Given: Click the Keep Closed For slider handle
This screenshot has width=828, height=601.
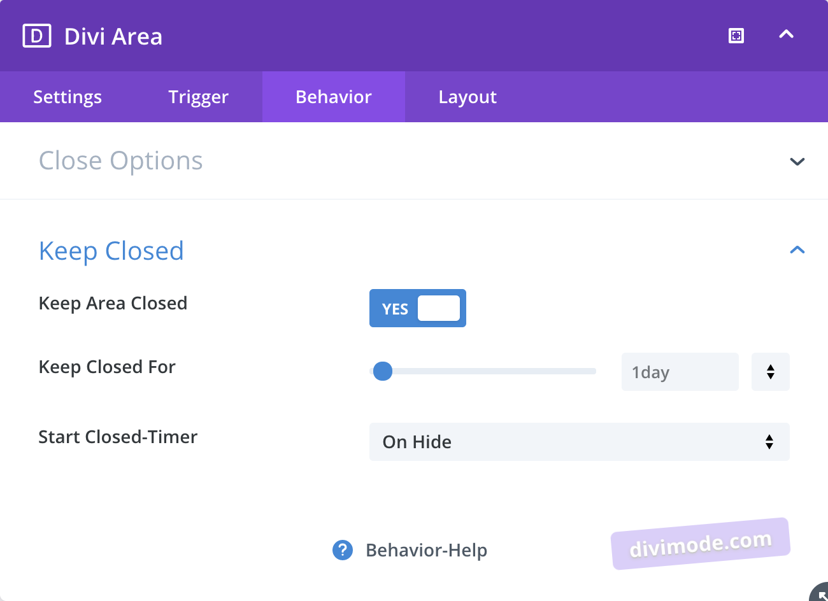Looking at the screenshot, I should [x=383, y=371].
